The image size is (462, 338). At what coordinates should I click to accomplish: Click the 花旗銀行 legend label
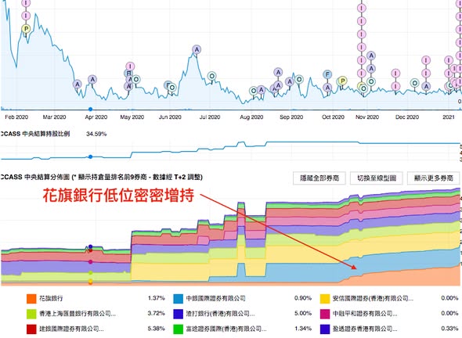click(51, 298)
